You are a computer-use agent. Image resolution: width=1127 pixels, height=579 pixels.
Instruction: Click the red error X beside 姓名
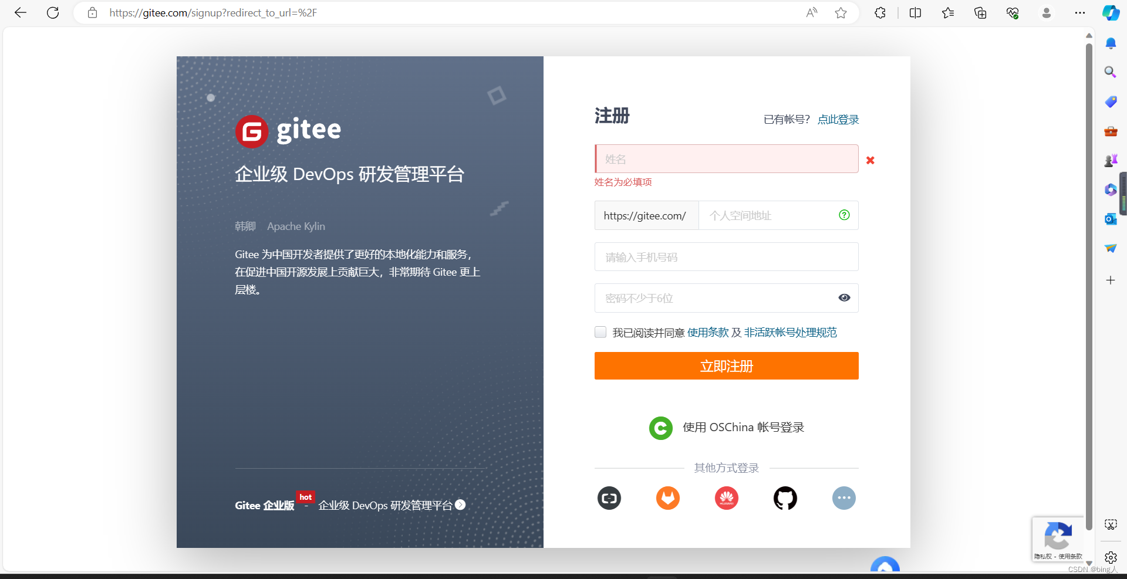[x=870, y=160]
